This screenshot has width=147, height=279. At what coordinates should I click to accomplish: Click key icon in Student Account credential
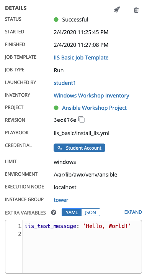(x=60, y=148)
